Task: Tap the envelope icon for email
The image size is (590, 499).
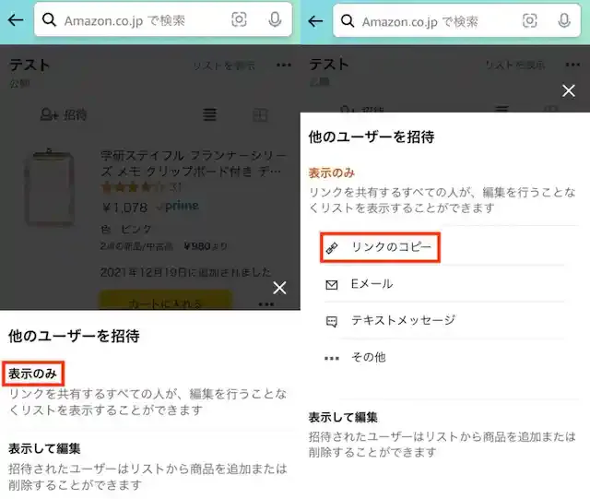Action: click(x=332, y=285)
